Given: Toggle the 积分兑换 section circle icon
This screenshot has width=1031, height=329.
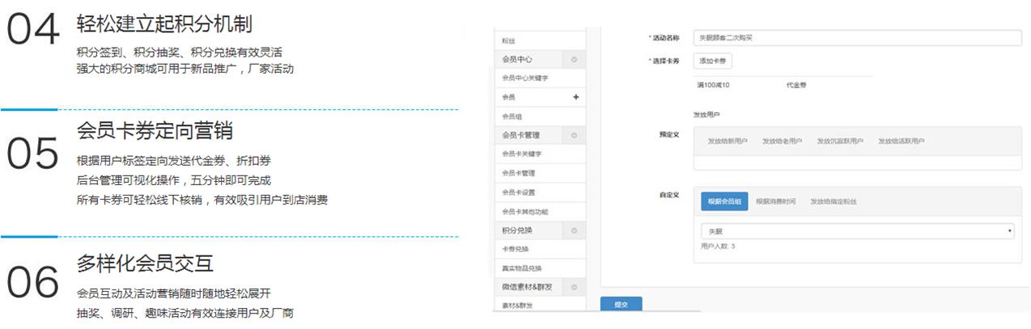Looking at the screenshot, I should point(575,230).
